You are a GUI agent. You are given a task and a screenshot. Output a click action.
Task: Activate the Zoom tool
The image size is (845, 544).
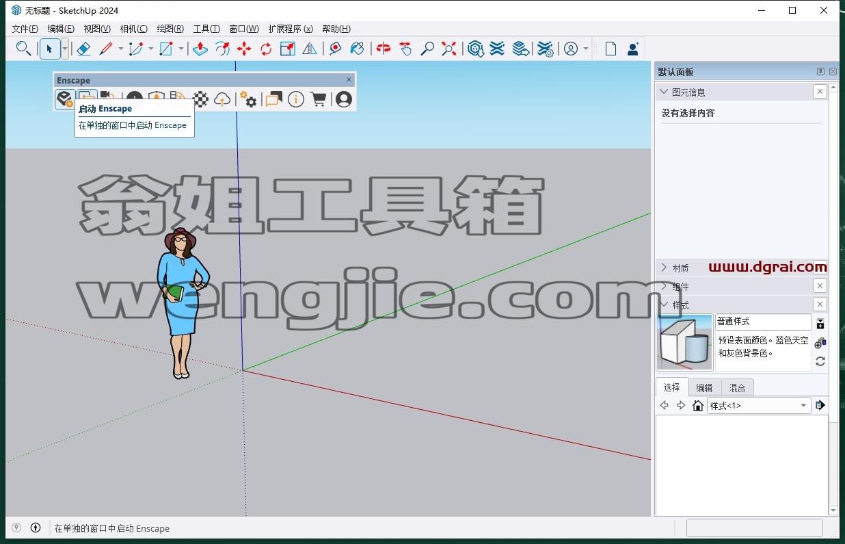point(427,49)
